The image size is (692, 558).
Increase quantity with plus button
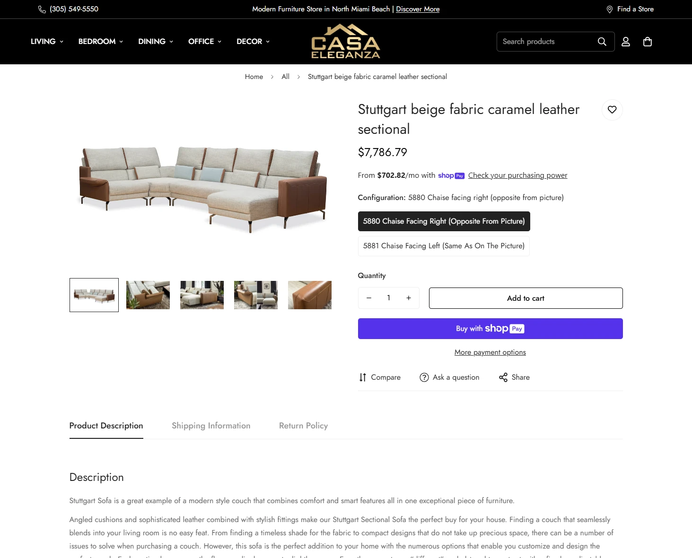tap(409, 298)
